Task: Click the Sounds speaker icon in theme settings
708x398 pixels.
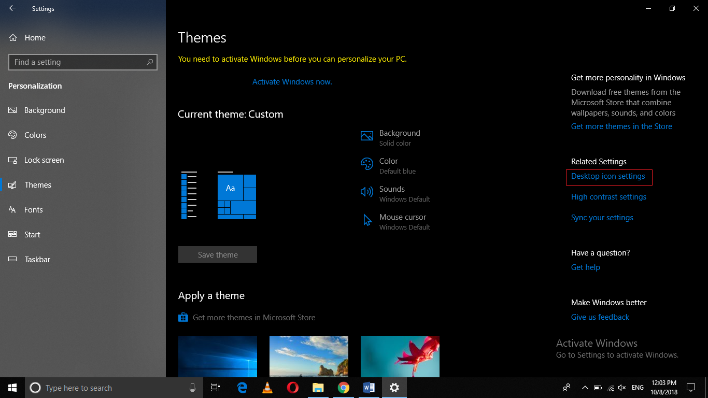Action: click(x=366, y=192)
